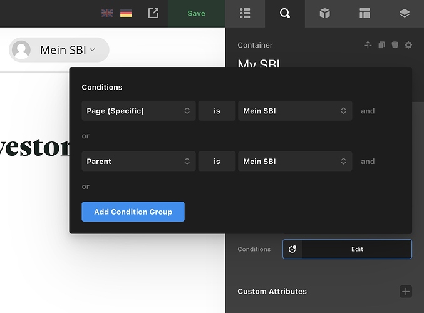This screenshot has height=313, width=424.
Task: Click the delete trash icon for Container
Action: point(395,45)
